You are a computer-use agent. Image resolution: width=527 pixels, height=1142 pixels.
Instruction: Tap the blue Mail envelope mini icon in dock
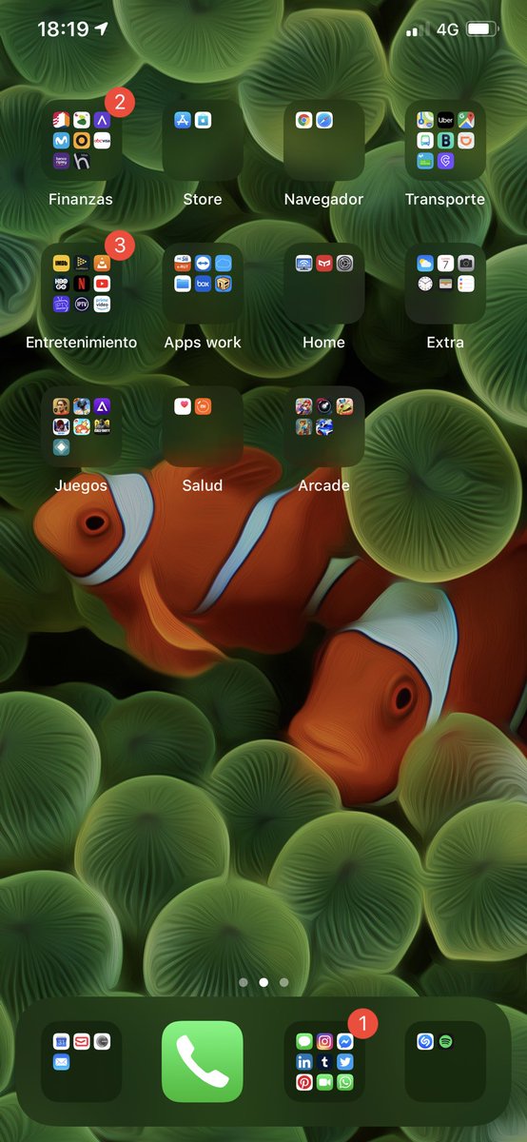(61, 1062)
